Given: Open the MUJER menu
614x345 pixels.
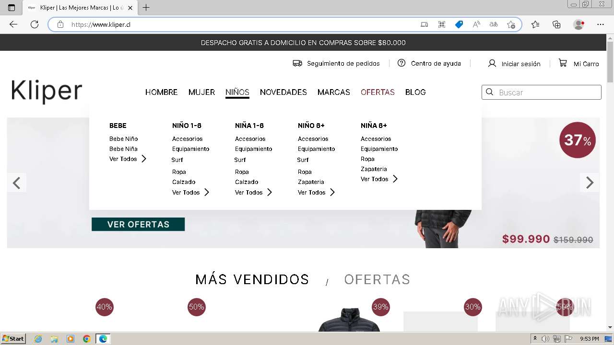Looking at the screenshot, I should pos(201,92).
